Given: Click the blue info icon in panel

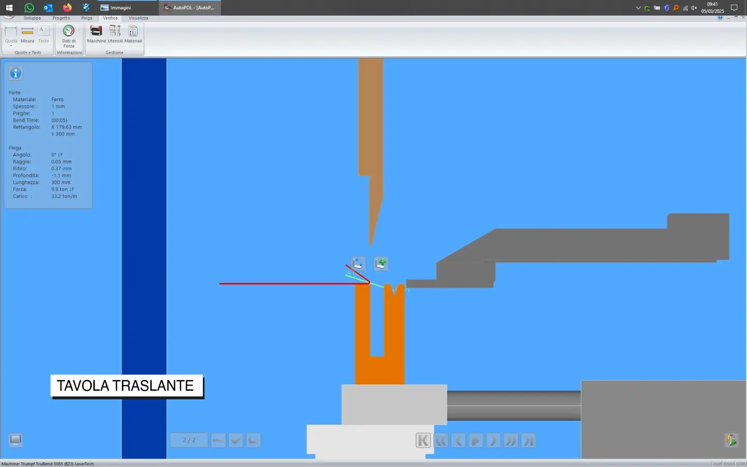Looking at the screenshot, I should pyautogui.click(x=16, y=74).
